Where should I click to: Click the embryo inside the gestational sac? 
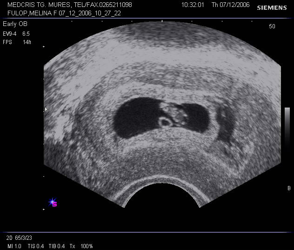[178, 115]
